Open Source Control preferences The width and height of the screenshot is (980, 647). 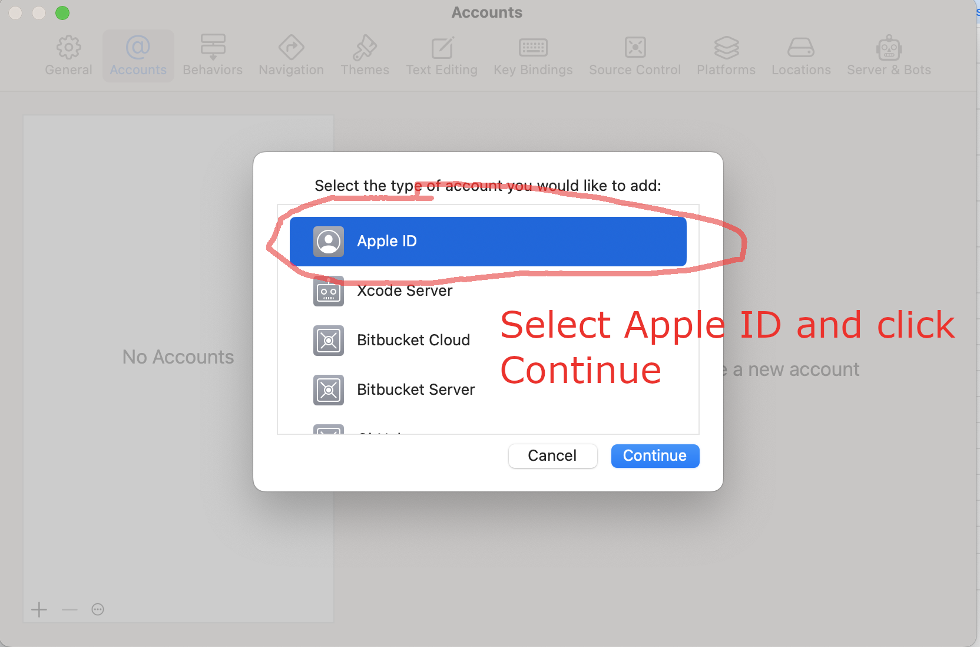click(635, 56)
